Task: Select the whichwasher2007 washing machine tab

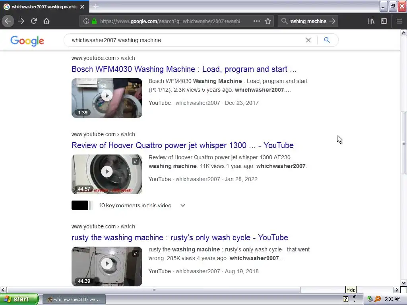Action: pyautogui.click(x=45, y=6)
